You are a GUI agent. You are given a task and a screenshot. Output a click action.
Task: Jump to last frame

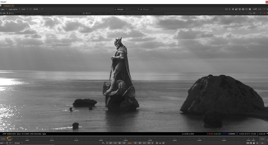tap(149, 143)
